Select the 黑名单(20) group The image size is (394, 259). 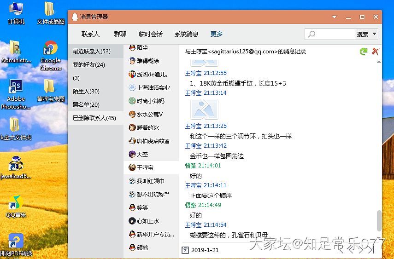[86, 105]
